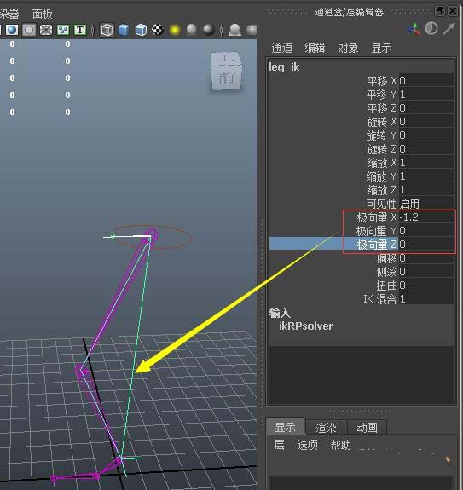
Task: Expand the 选项 menu in layer editor
Action: tap(307, 445)
